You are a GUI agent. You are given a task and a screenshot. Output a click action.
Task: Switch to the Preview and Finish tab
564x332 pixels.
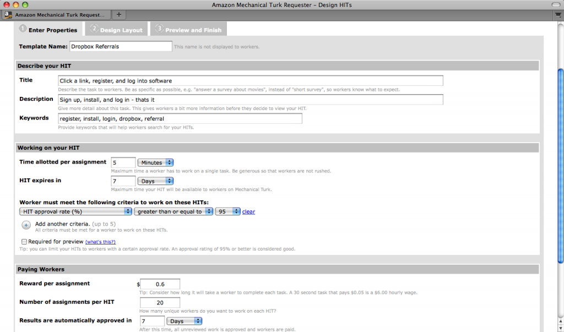pos(188,30)
